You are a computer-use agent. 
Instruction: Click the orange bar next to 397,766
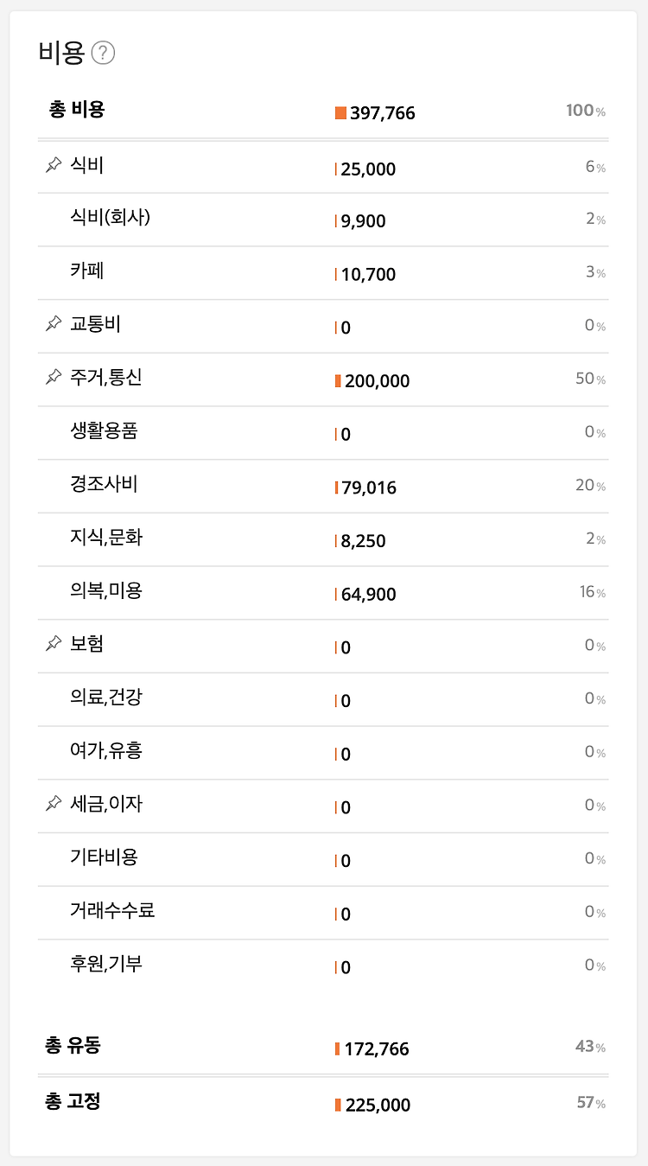coord(340,113)
